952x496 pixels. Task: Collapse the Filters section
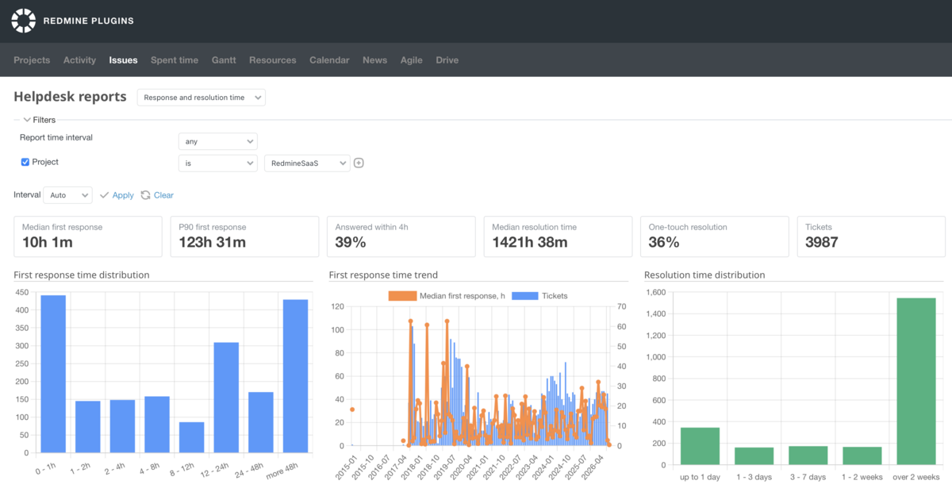(x=39, y=120)
